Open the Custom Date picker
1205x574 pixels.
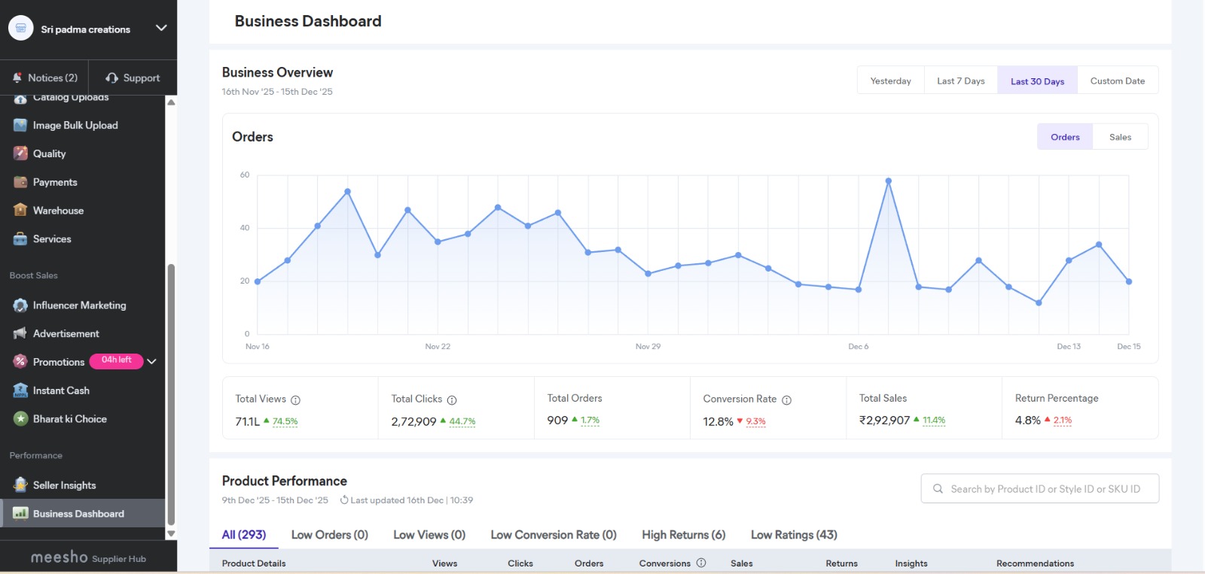pos(1117,81)
